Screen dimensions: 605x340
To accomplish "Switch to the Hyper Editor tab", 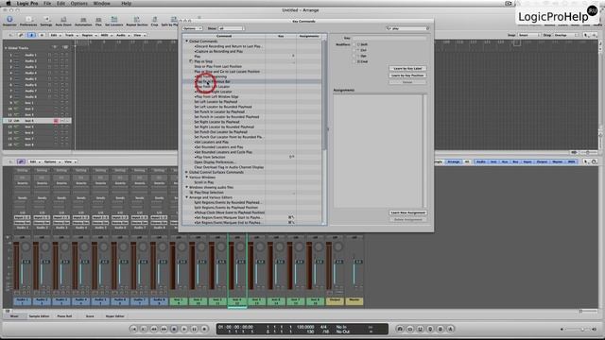I will (115, 316).
